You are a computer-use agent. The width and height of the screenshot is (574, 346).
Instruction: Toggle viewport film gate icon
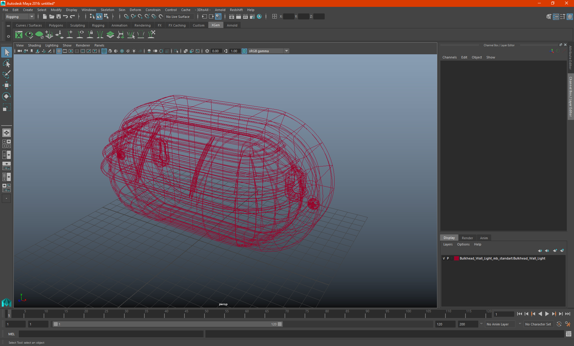tap(65, 51)
